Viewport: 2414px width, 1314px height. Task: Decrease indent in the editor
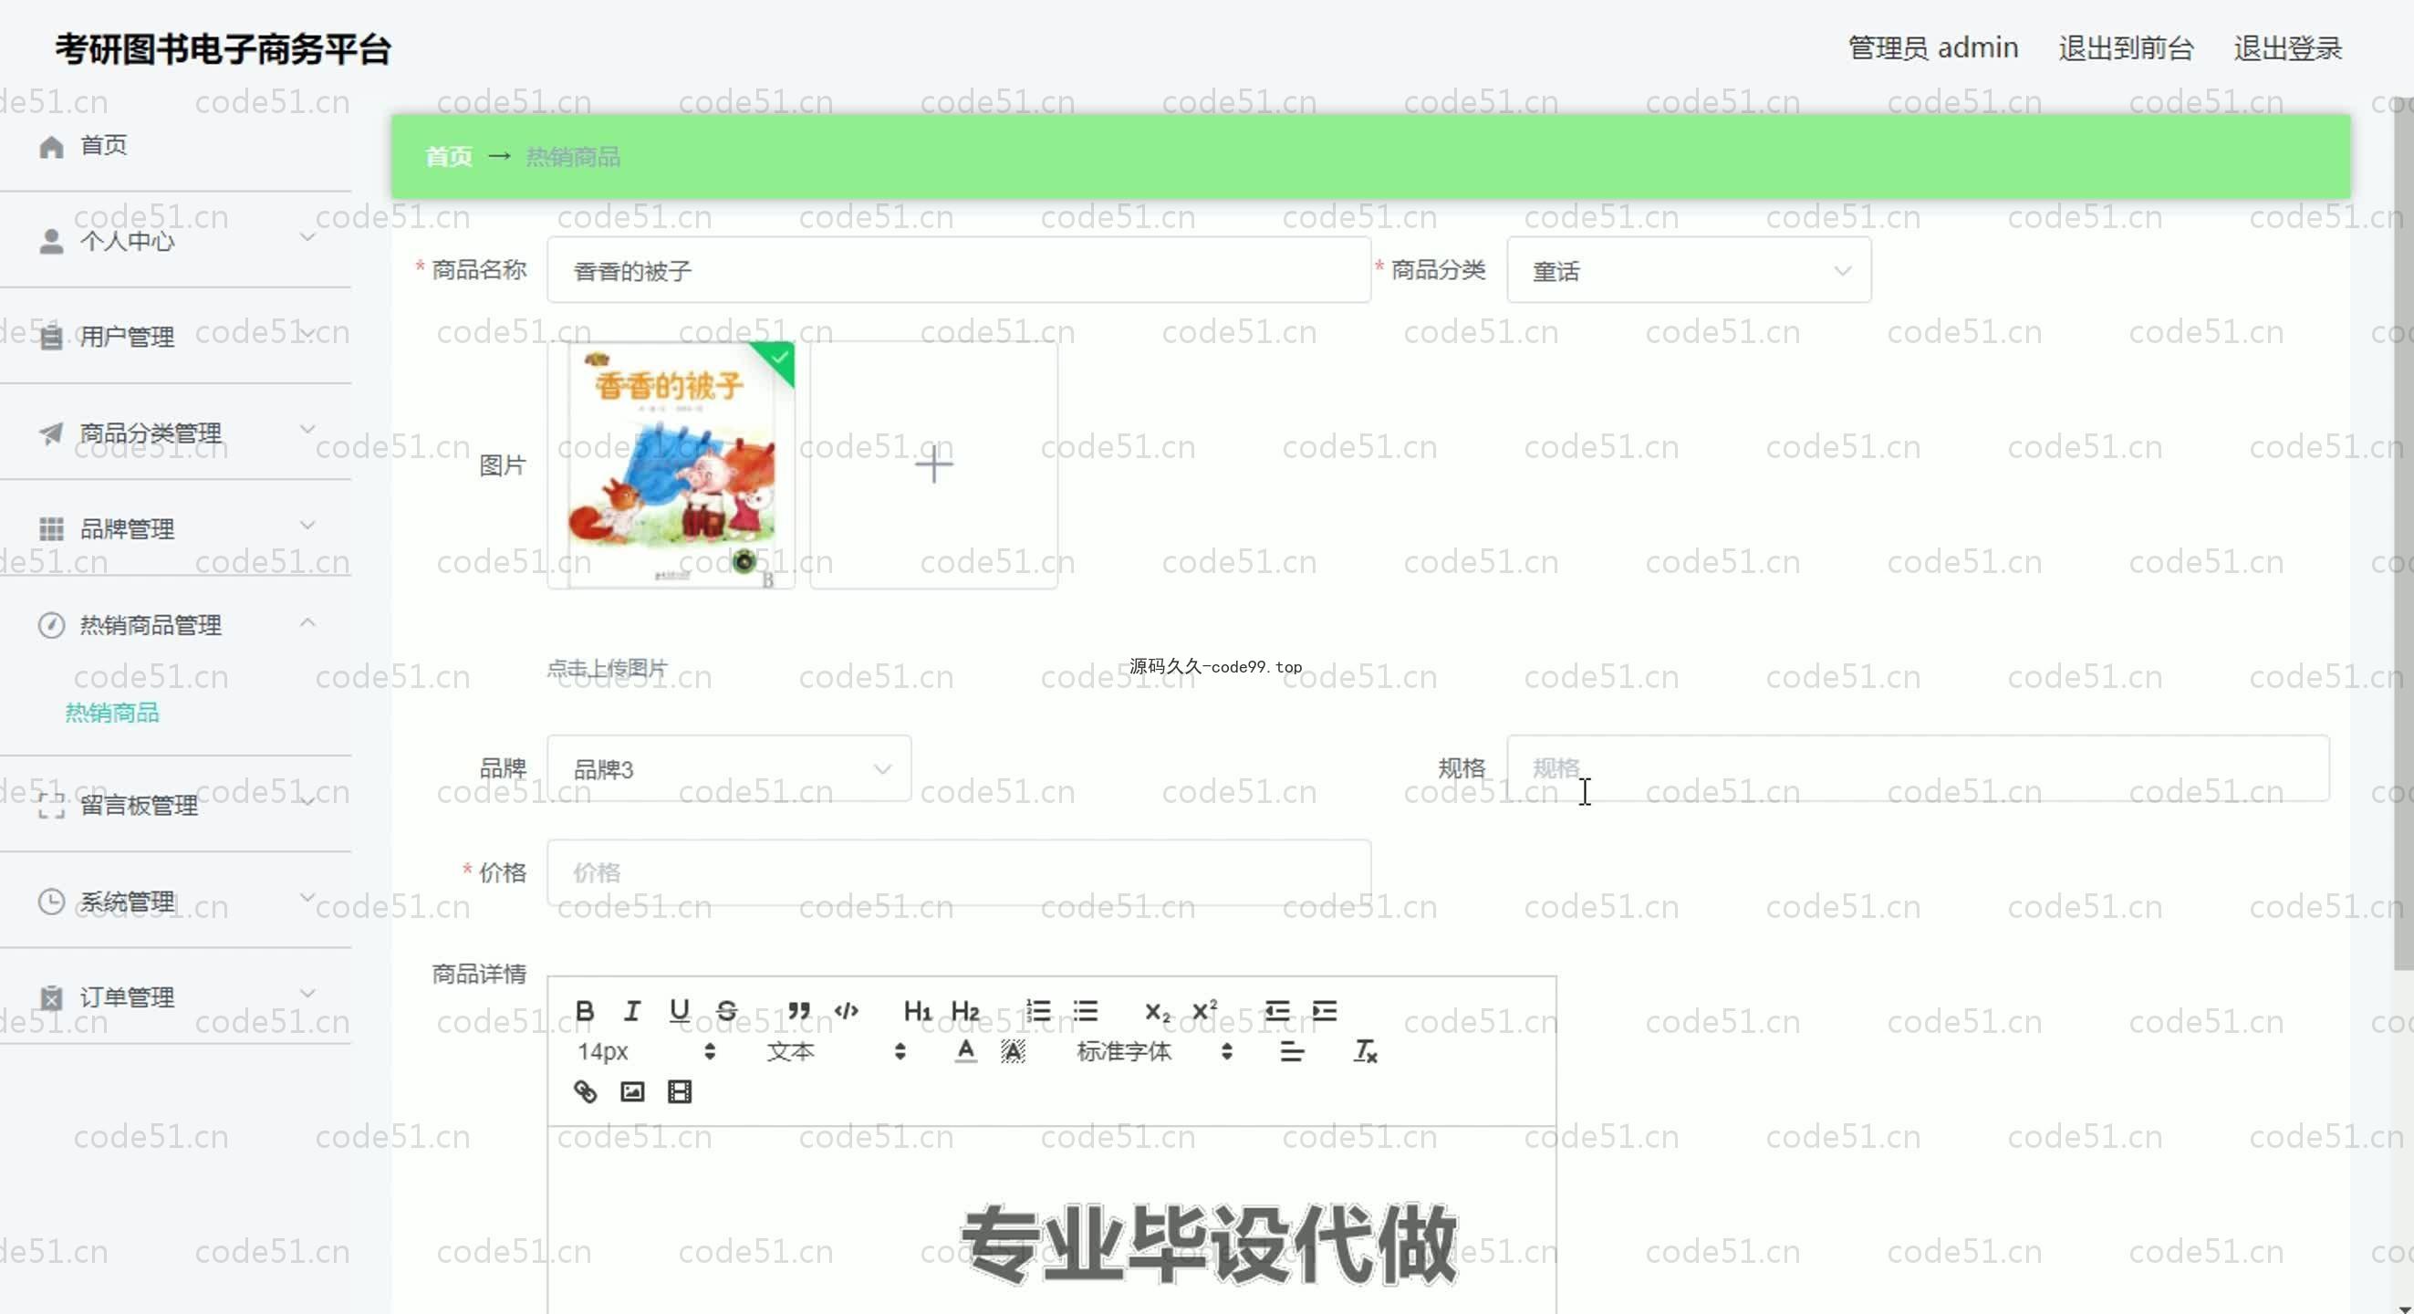point(1276,1010)
